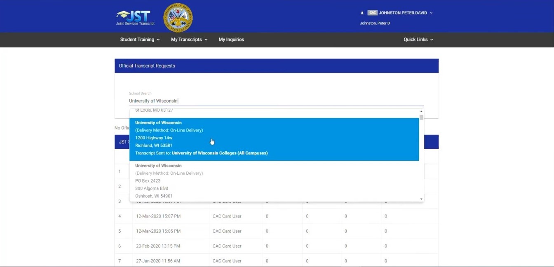Viewport: 554px width, 267px height.
Task: Click the person icon beside the username
Action: [362, 12]
